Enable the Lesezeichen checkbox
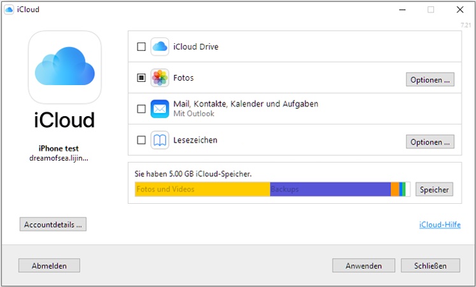Image resolution: width=476 pixels, height=287 pixels. click(x=141, y=140)
